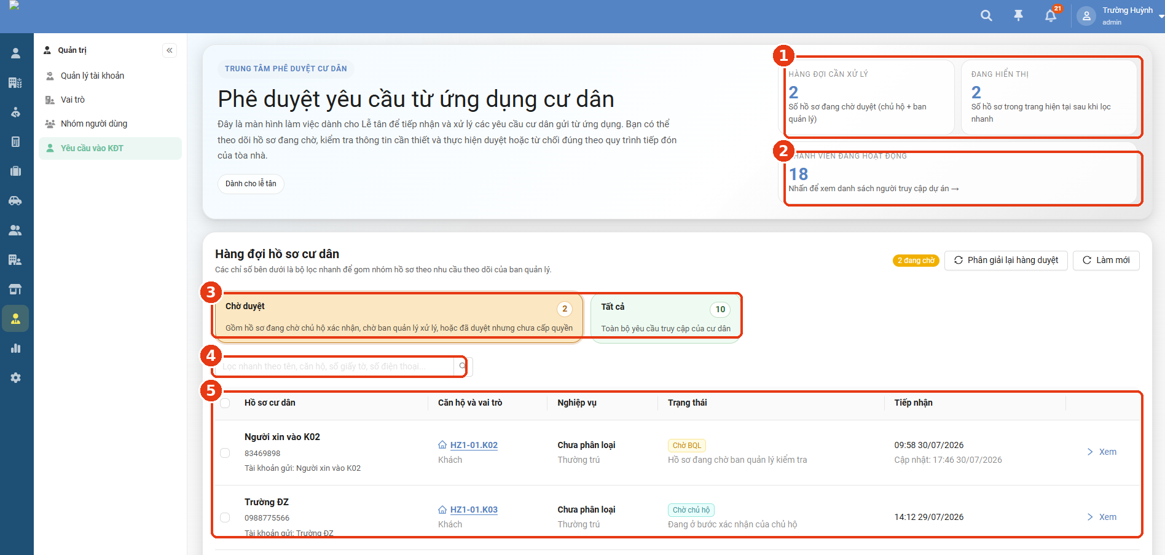Open notifications bell with 21 badge
Viewport: 1165px width, 555px height.
[x=1051, y=16]
